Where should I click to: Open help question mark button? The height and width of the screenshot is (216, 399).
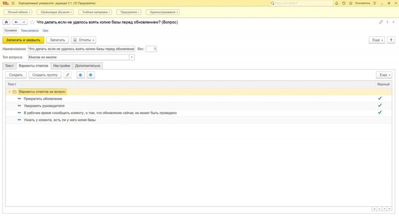[x=391, y=40]
